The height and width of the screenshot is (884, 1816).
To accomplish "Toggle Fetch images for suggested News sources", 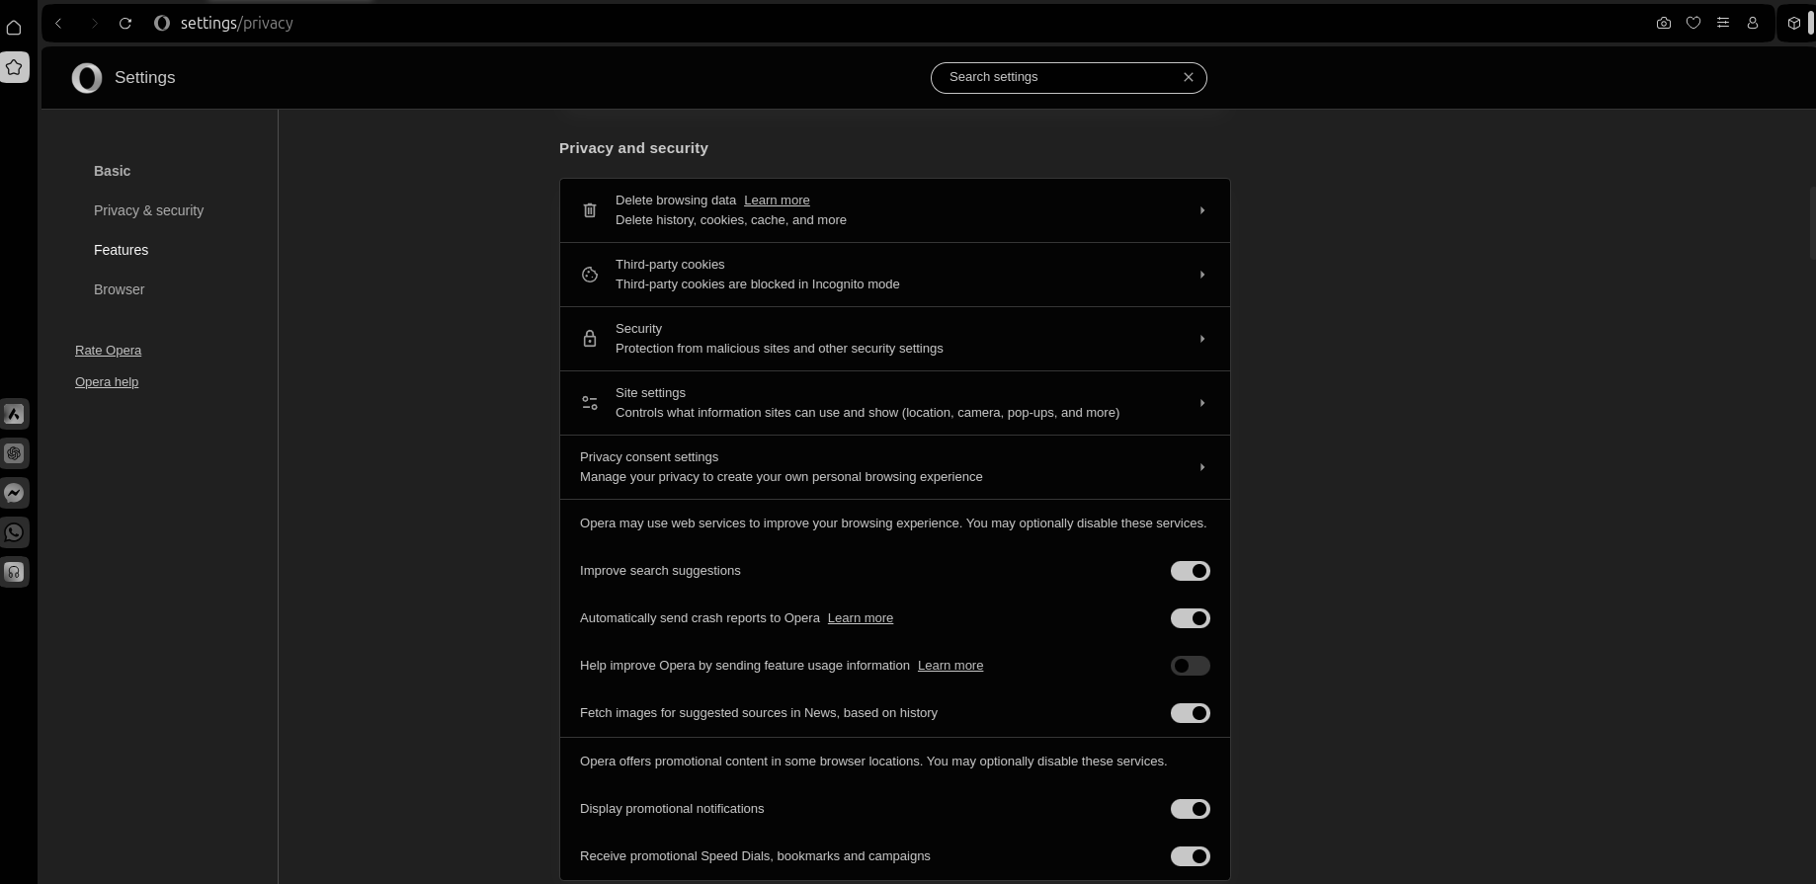I will 1191,713.
